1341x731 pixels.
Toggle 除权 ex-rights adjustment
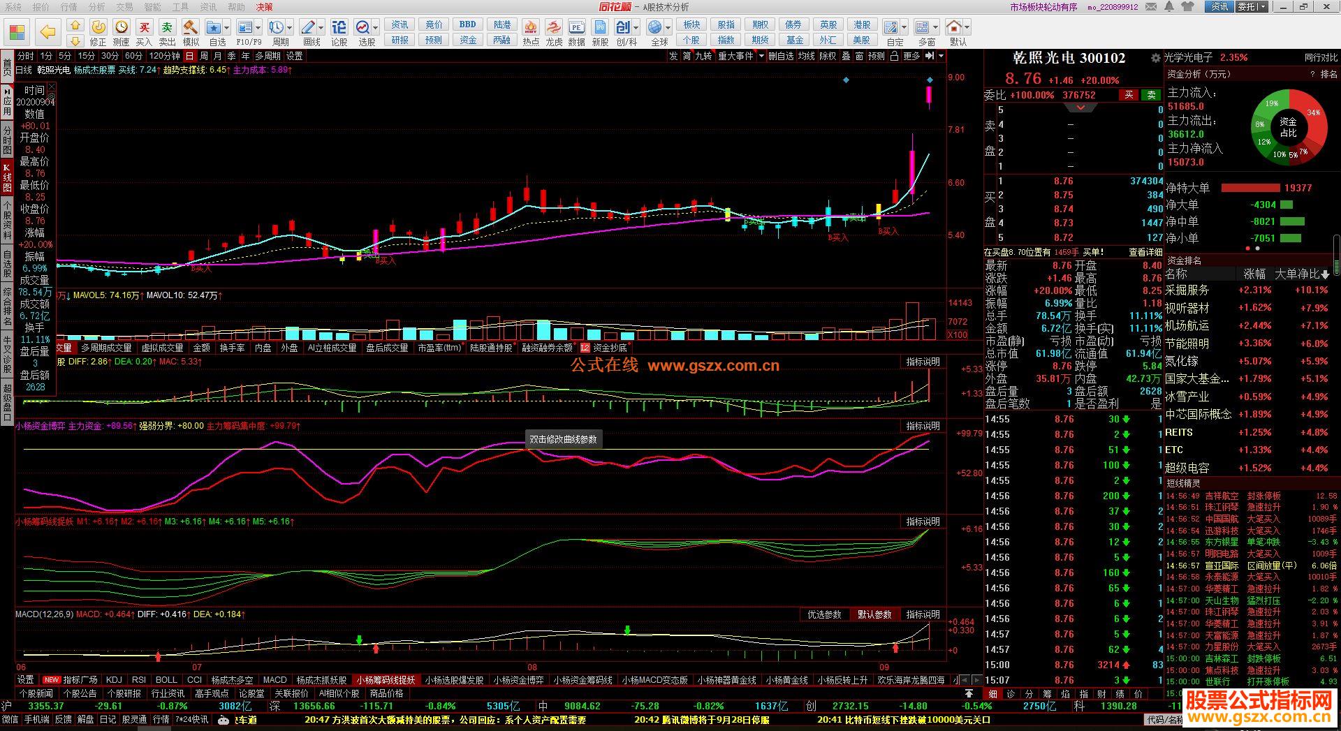[x=828, y=56]
